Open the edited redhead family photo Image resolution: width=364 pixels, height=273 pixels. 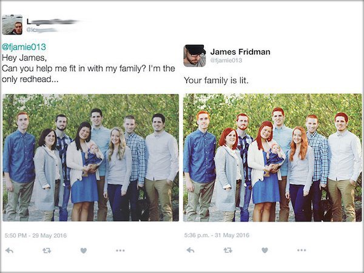[x=272, y=158]
